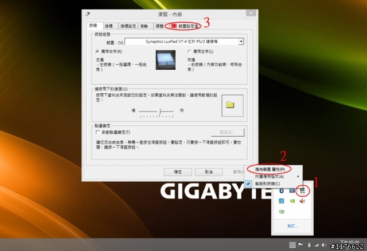Viewport: 367px width, 251px height.
Task: Select the 慣用左手(L) radio button
Action: [x=189, y=51]
